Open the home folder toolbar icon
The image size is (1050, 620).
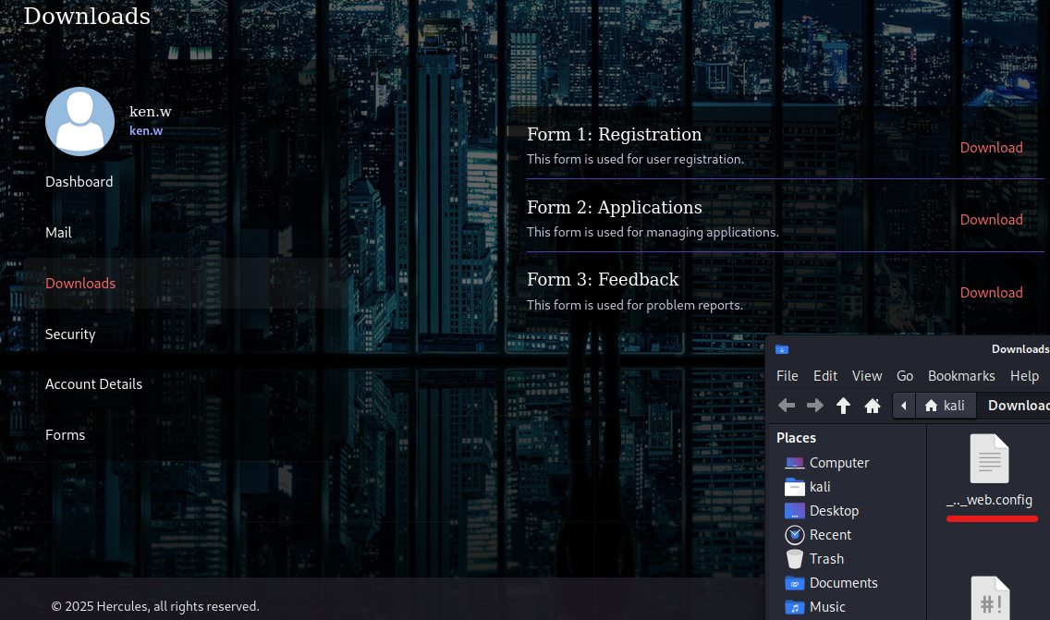click(872, 406)
